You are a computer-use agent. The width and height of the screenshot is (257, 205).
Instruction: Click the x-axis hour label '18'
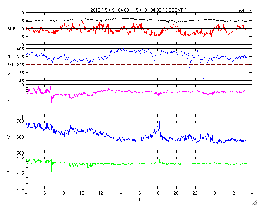click(158, 193)
